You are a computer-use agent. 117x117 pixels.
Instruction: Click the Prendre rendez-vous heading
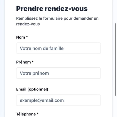[52, 9]
